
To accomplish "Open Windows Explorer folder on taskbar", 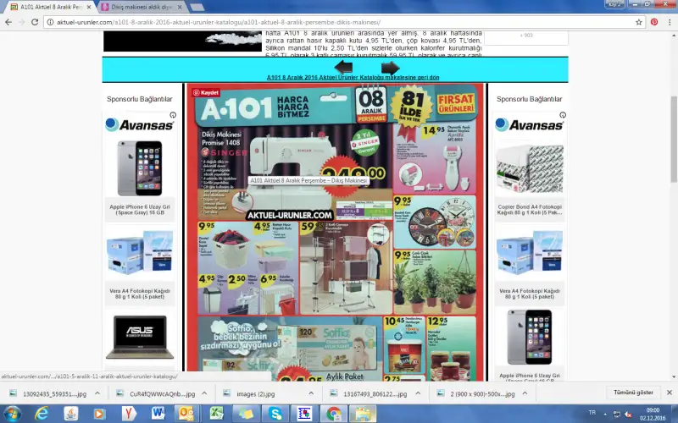I will [363, 414].
